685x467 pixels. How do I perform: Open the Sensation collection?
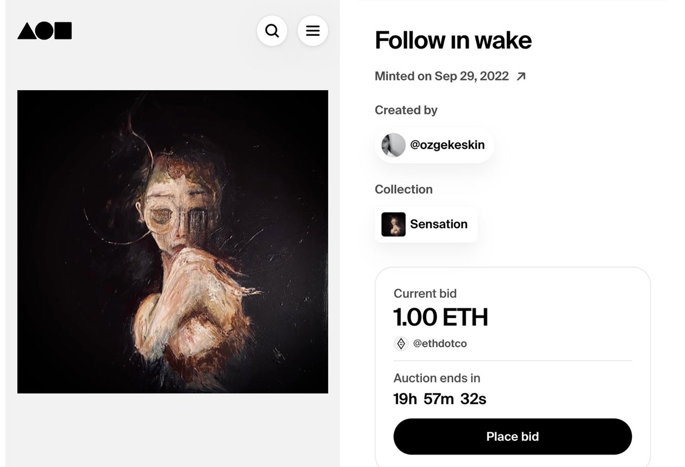pos(426,224)
